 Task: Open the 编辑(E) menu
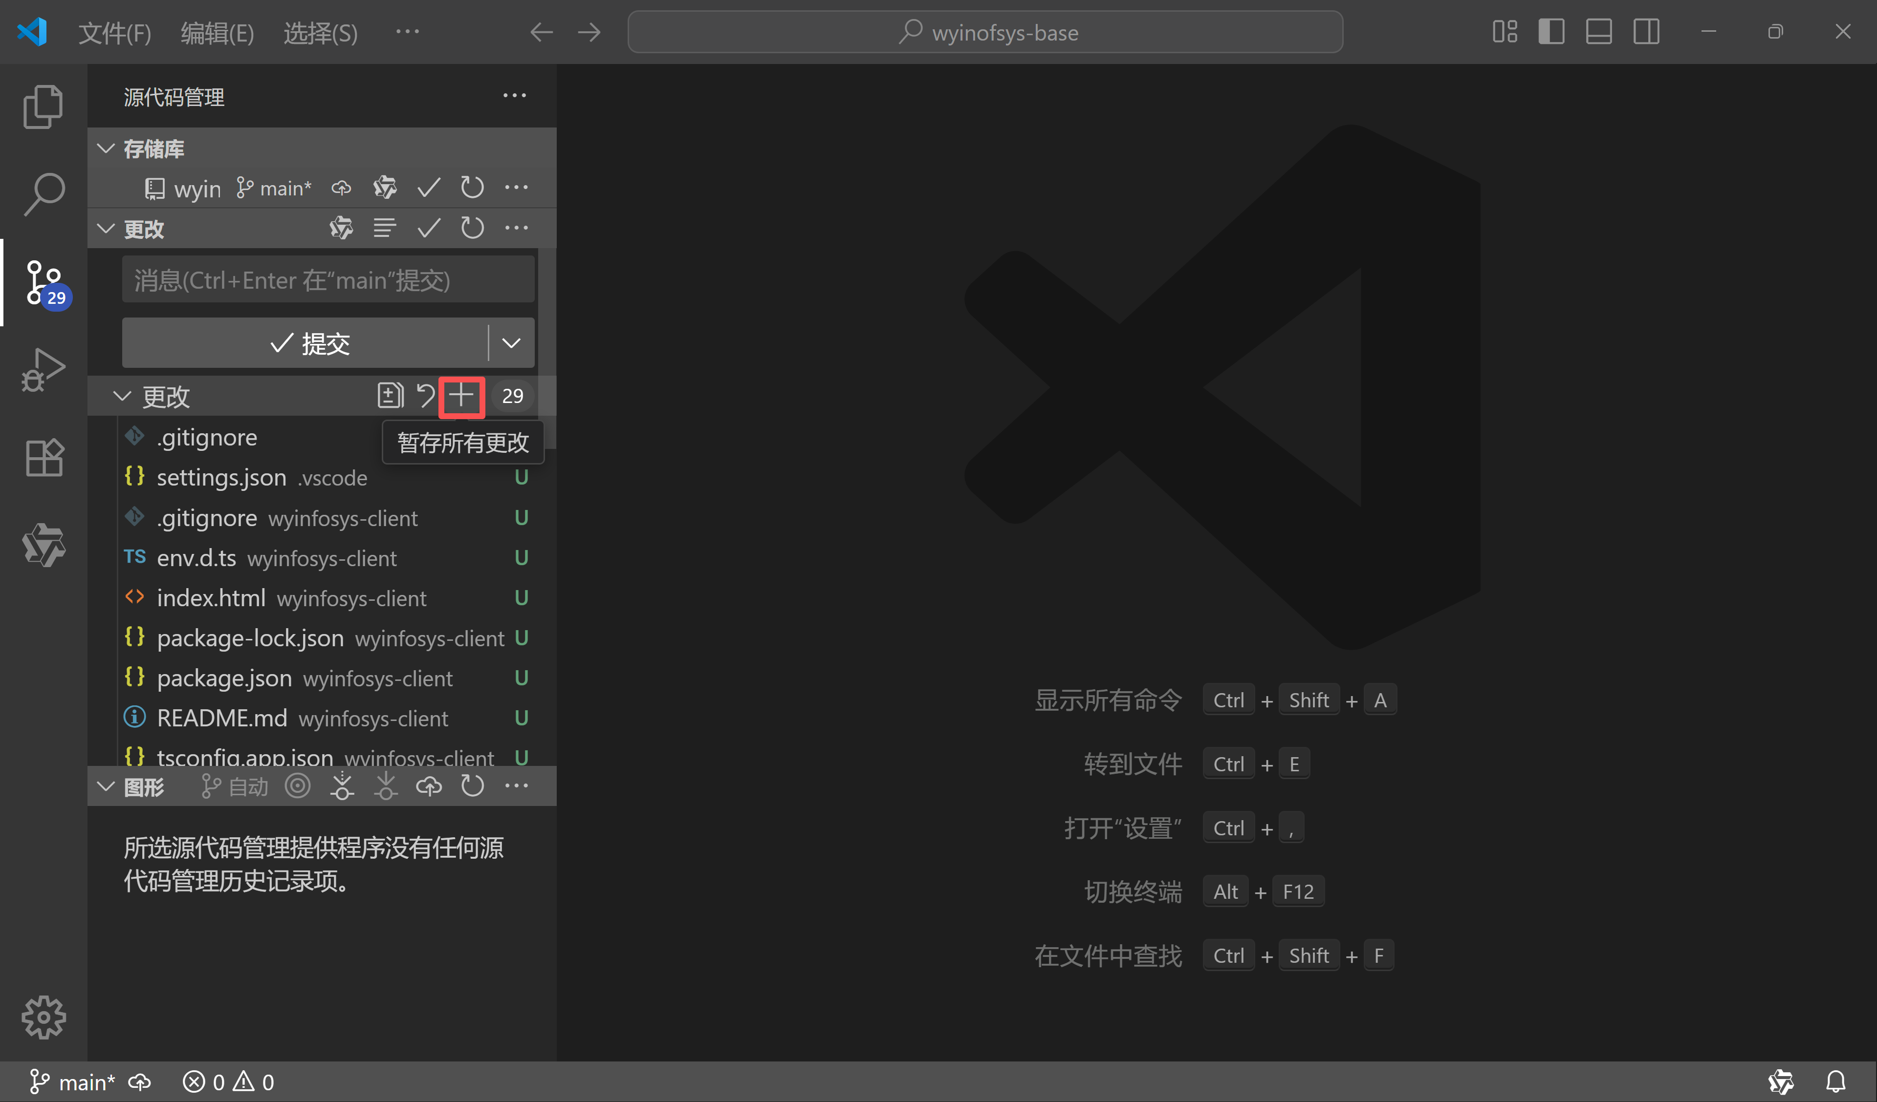[x=217, y=33]
